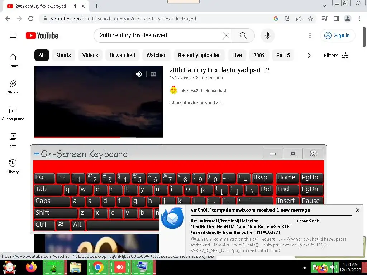Screen dimensions: 367x275
Task: Select the Part 5 filter chip
Action: coord(283,55)
